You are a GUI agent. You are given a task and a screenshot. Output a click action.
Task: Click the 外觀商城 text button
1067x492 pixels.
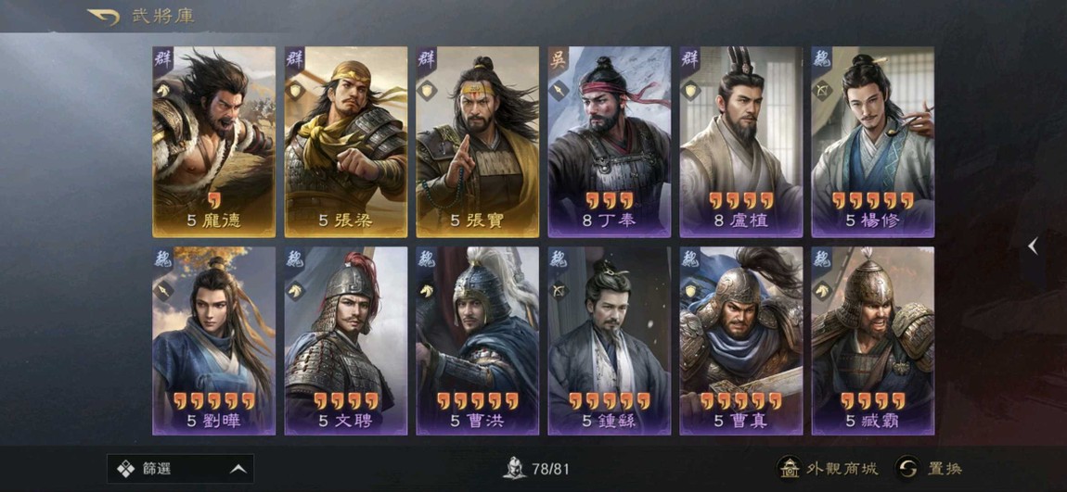842,468
